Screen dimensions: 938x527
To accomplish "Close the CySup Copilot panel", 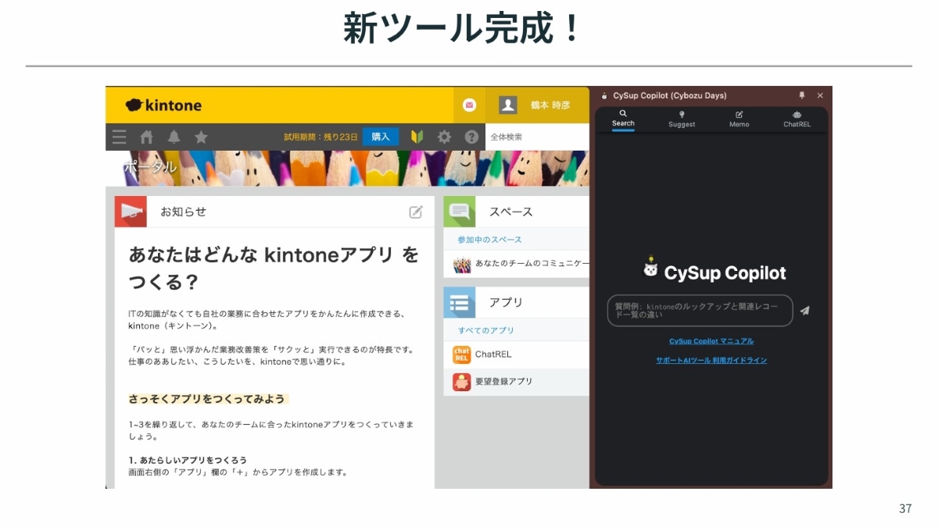I will click(x=820, y=95).
